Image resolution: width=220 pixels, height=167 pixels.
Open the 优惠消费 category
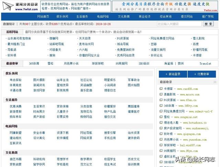[15, 106]
